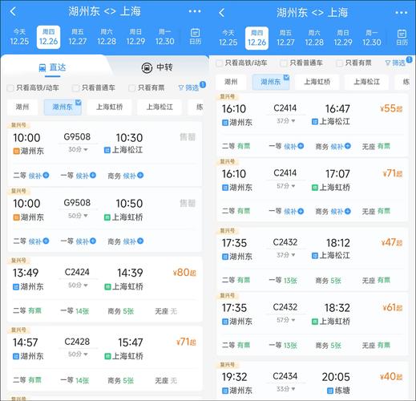The image size is (416, 401).
Task: Tap 筛选 filter funnel on right screen
Action: [395, 63]
